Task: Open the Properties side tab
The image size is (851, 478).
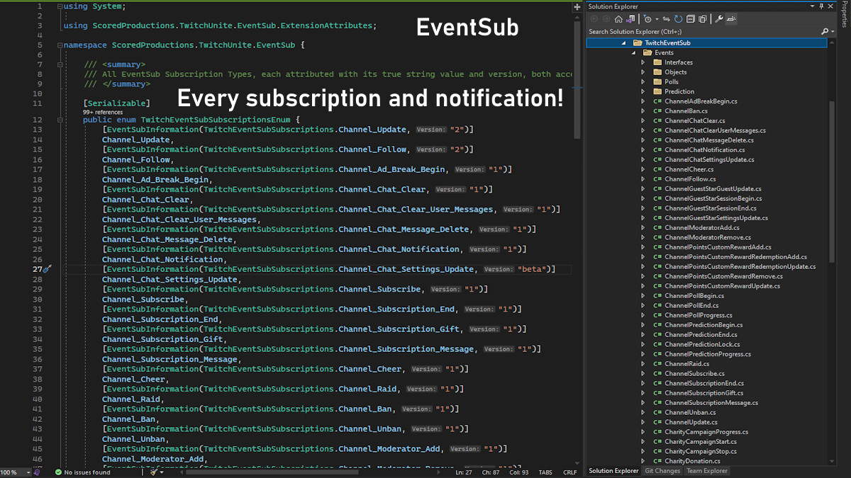Action: 844,14
